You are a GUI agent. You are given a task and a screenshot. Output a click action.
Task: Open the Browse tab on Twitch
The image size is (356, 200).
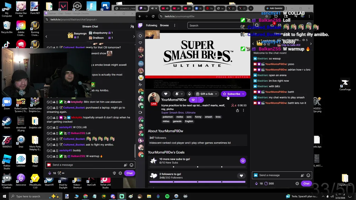[x=164, y=26]
